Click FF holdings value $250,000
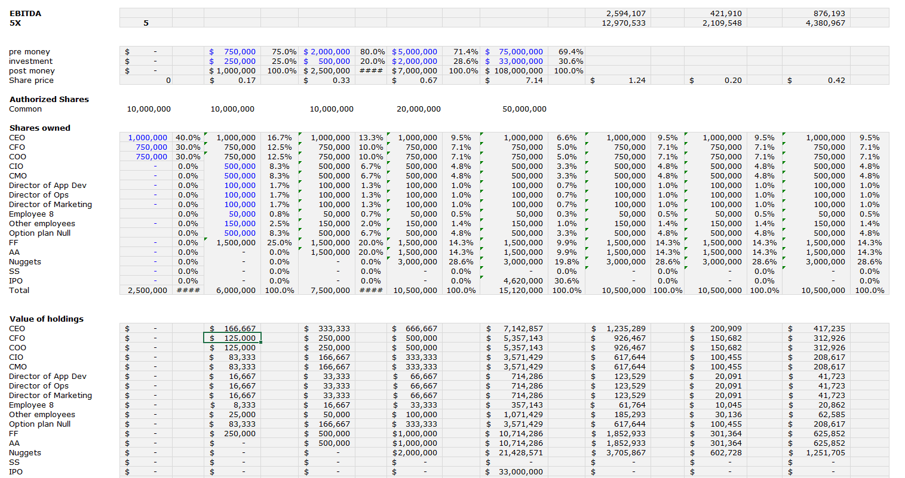The width and height of the screenshot is (905, 478). pyautogui.click(x=232, y=434)
